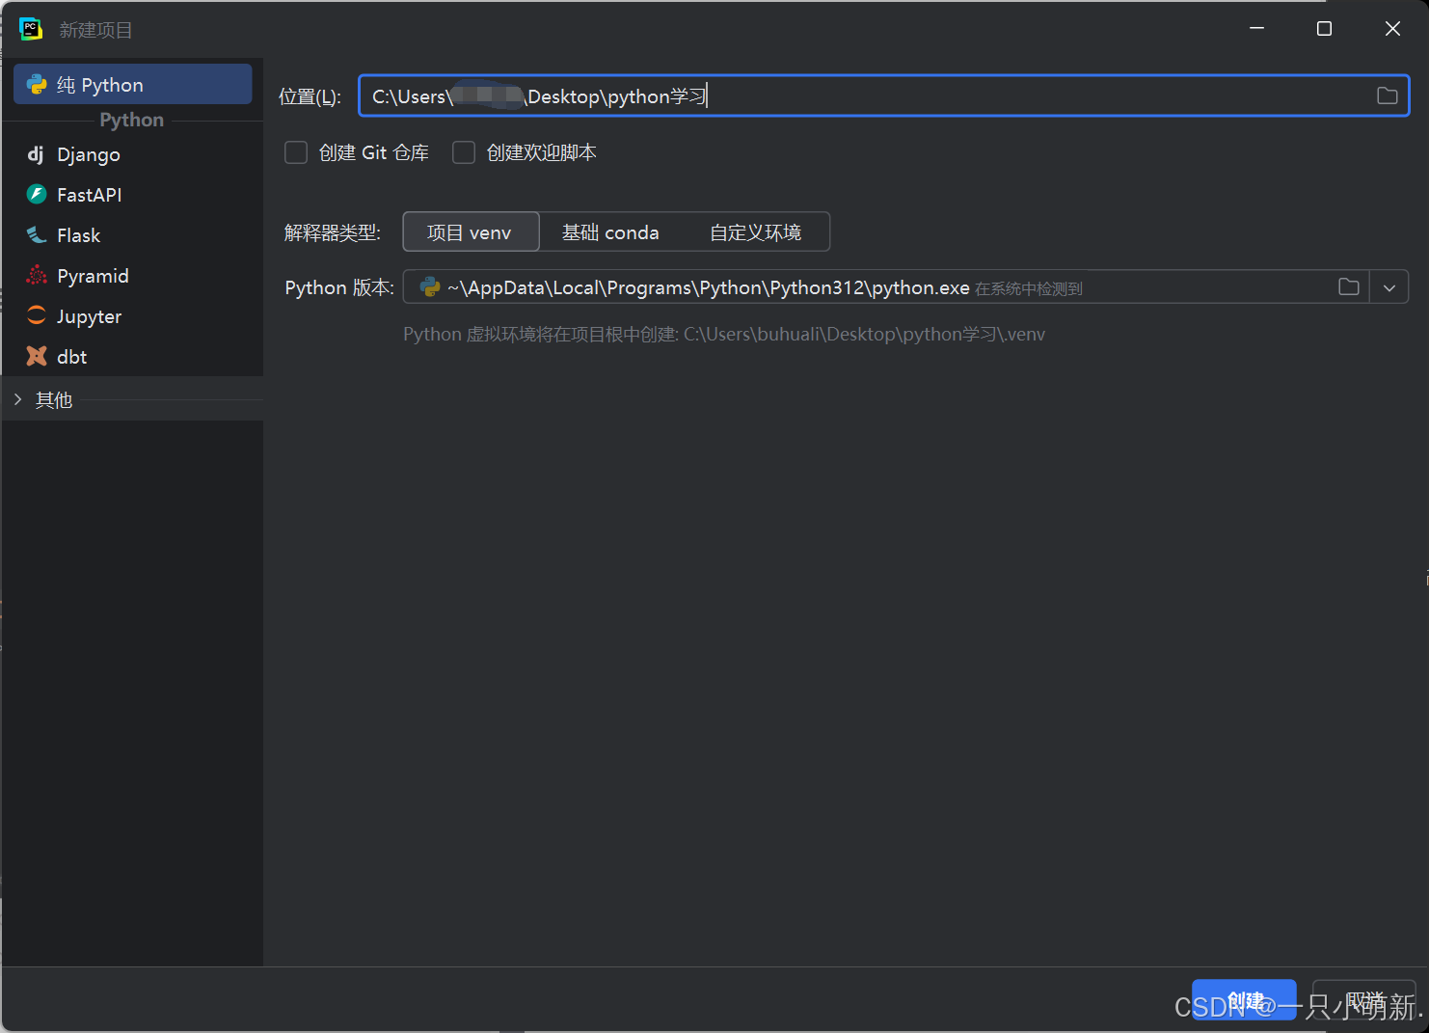The image size is (1429, 1033).
Task: Click the Django dj icon
Action: (36, 154)
